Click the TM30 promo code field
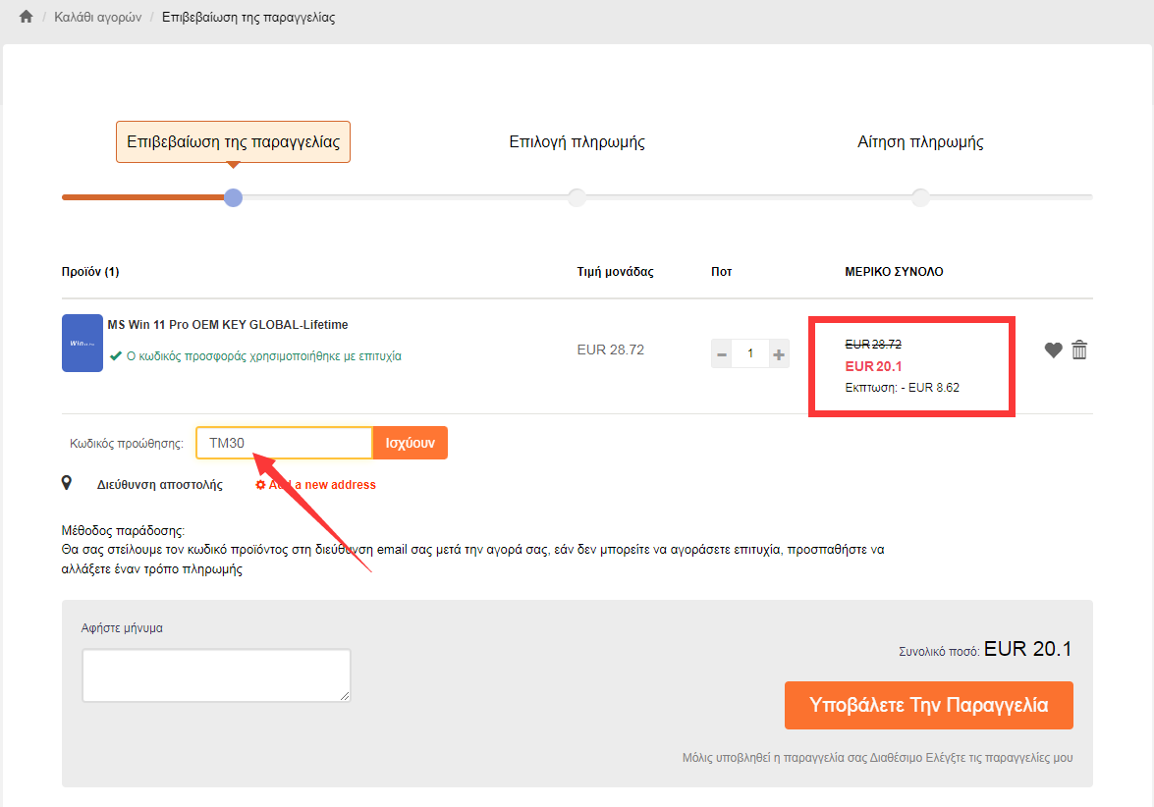The image size is (1154, 807). coord(284,443)
